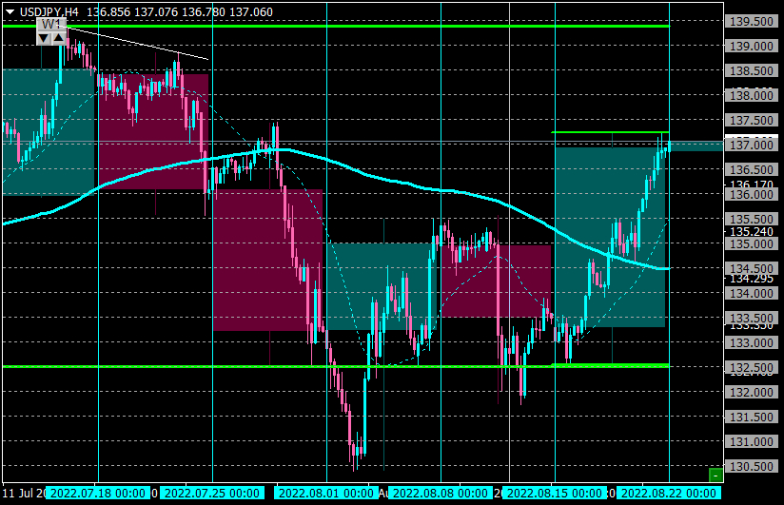Click the 134.000 price scale label
The height and width of the screenshot is (505, 784).
[x=752, y=294]
